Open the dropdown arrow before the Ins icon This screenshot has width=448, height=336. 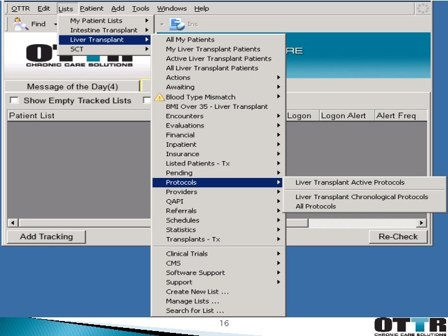[x=162, y=24]
